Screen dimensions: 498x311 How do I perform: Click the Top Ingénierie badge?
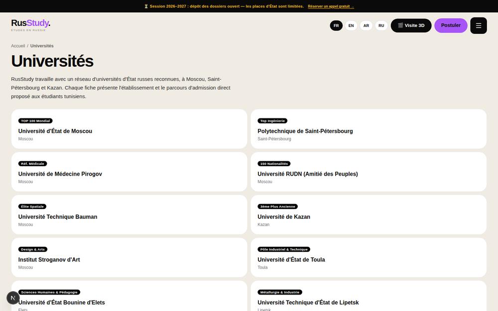click(x=272, y=121)
